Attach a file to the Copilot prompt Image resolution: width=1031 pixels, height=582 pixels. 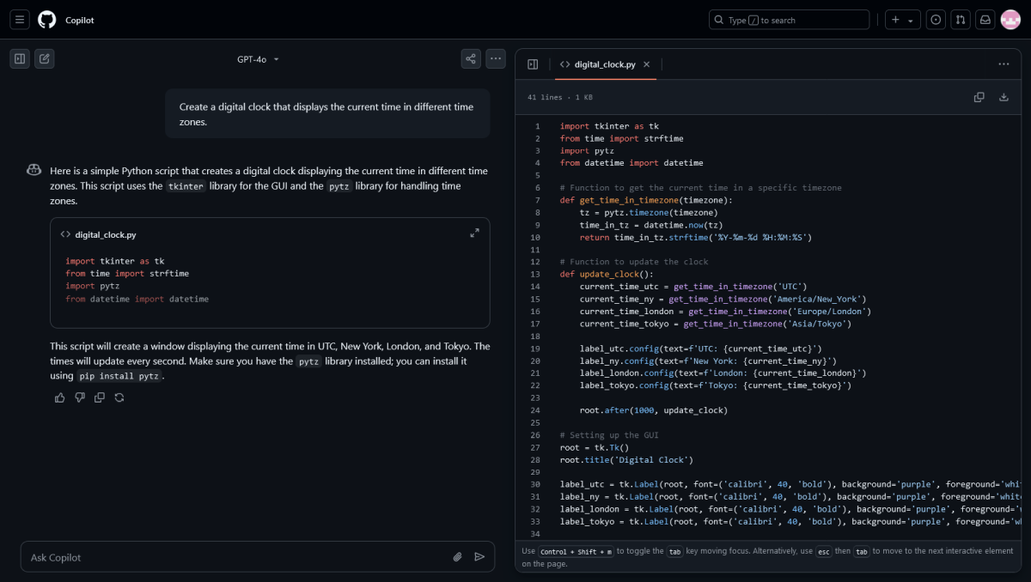(457, 556)
